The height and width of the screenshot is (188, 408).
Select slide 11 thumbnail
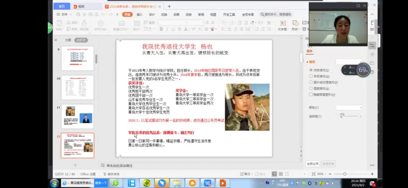[78, 116]
